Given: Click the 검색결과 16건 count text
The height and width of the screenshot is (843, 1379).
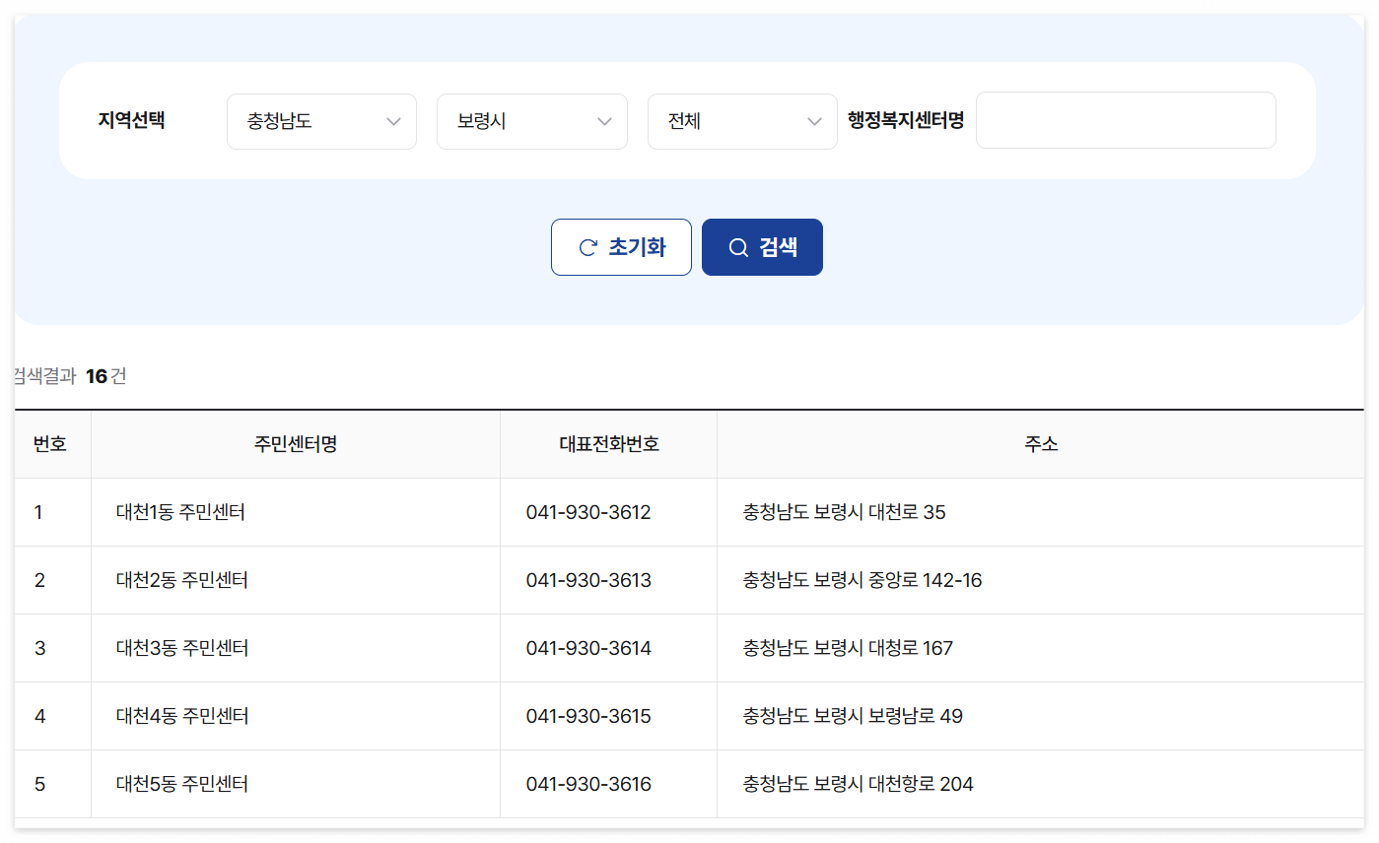Looking at the screenshot, I should [69, 376].
